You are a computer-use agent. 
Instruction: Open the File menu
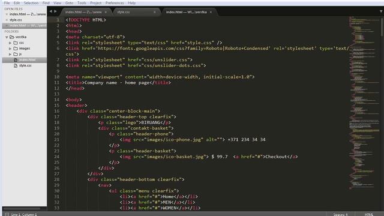(7, 3)
